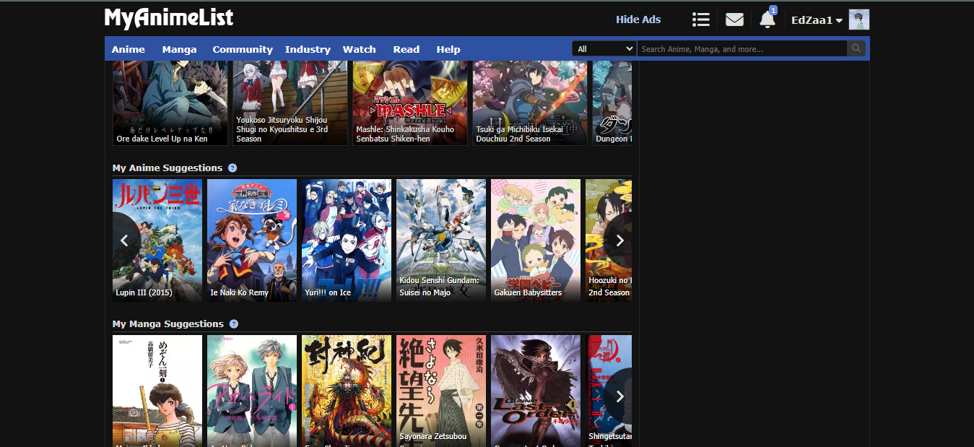Open messages via the envelope icon
Viewport: 974px width, 447px height.
[x=734, y=19]
